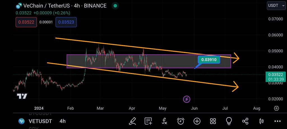Click the 0.00001 spread value

(x=46, y=22)
